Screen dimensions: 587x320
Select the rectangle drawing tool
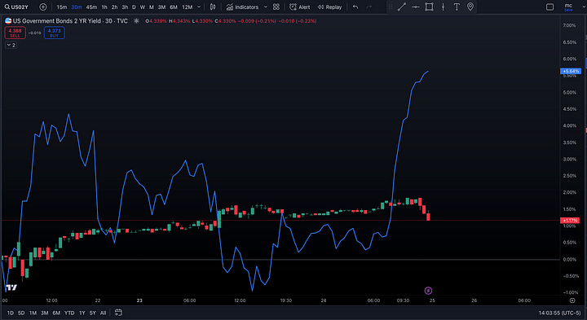tap(429, 7)
